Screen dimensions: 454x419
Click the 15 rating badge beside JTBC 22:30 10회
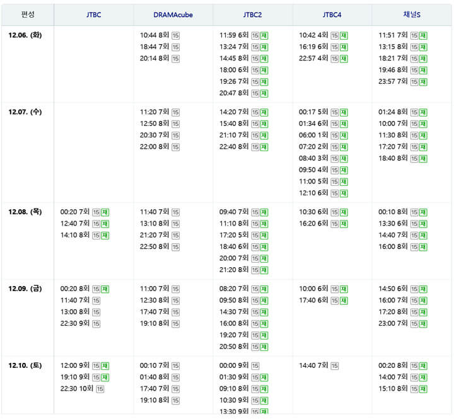coord(100,389)
